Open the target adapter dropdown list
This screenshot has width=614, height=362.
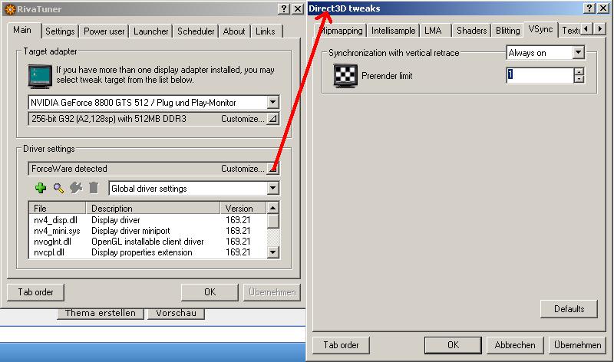point(273,103)
